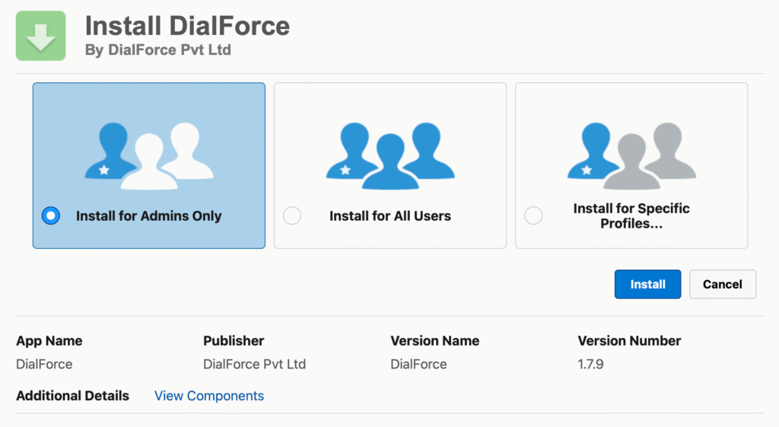Image resolution: width=779 pixels, height=427 pixels.
Task: Click the DialForce version name value
Action: (x=418, y=364)
